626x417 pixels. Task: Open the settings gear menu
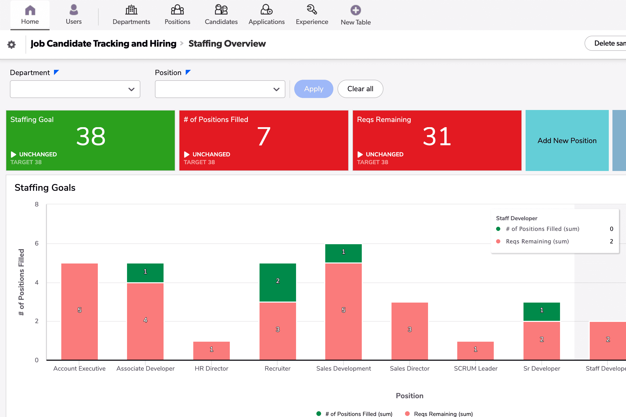pyautogui.click(x=11, y=44)
